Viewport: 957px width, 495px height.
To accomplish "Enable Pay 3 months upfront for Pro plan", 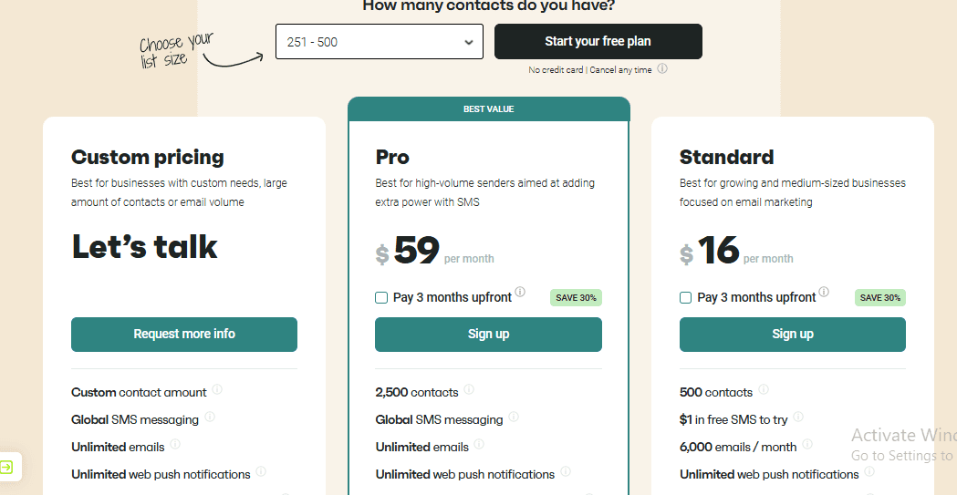I will [381, 297].
